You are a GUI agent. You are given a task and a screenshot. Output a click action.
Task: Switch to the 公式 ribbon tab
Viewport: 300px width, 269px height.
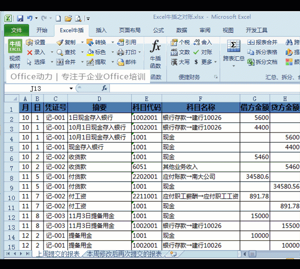pos(158,30)
